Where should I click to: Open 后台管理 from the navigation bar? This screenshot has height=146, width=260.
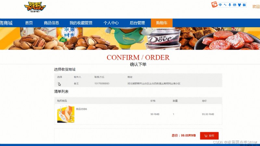tap(137, 23)
